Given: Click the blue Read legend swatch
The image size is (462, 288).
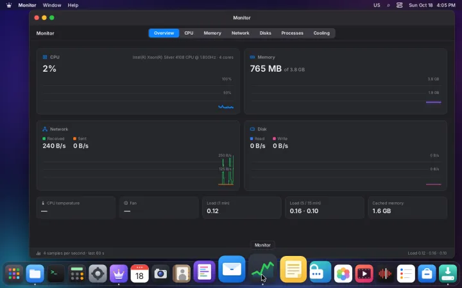Looking at the screenshot, I should tap(252, 138).
